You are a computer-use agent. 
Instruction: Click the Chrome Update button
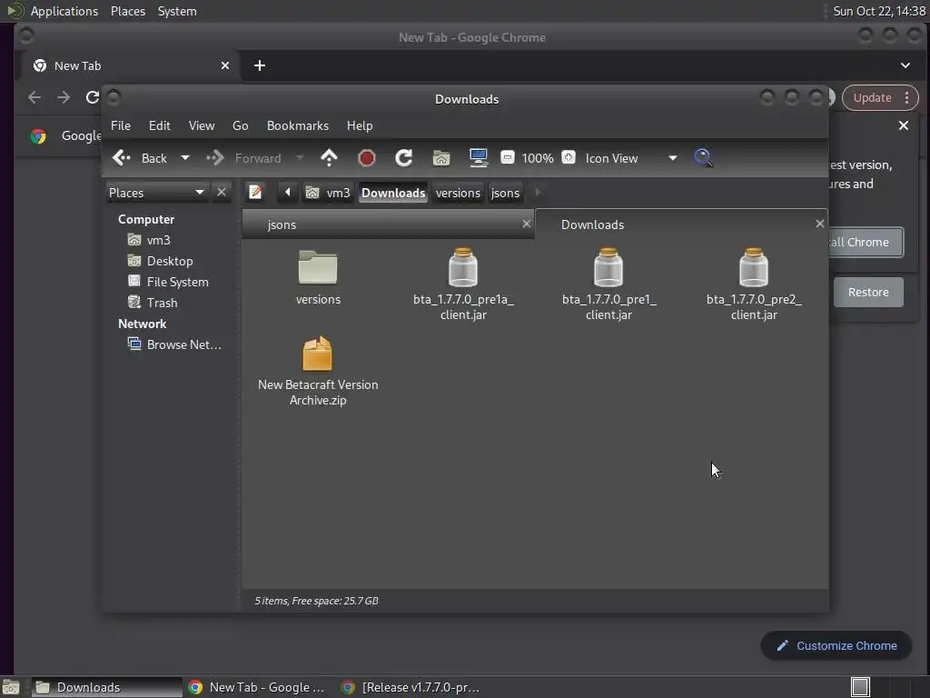872,98
